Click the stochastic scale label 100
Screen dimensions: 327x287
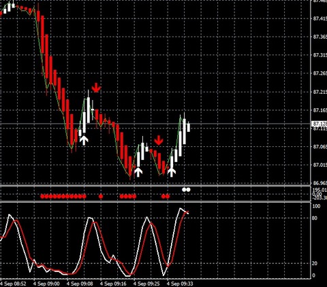[x=316, y=206]
